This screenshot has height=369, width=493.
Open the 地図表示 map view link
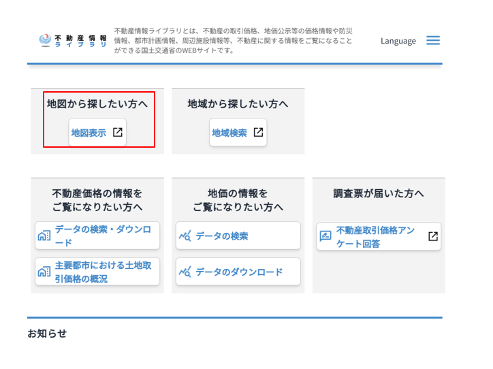89,133
